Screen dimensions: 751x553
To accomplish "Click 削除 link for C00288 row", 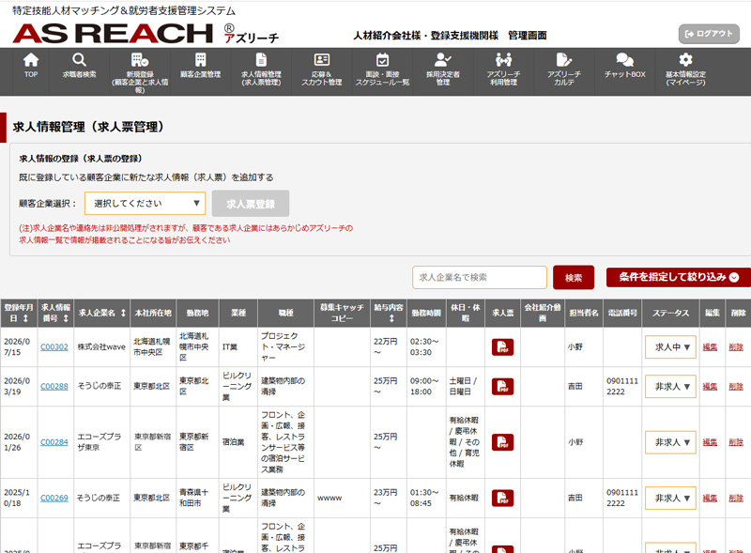I will (x=736, y=386).
